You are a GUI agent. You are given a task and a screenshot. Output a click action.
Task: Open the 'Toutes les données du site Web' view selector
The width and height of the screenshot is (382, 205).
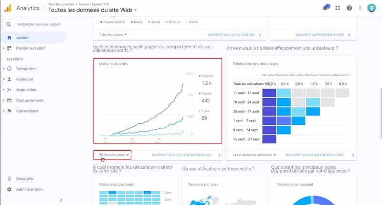[x=93, y=10]
